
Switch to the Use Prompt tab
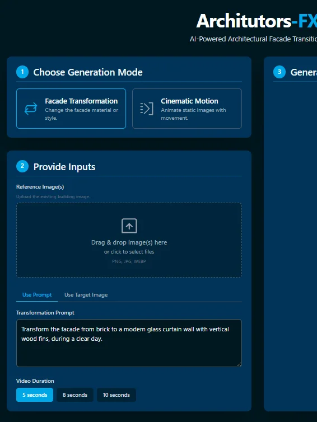tap(37, 295)
